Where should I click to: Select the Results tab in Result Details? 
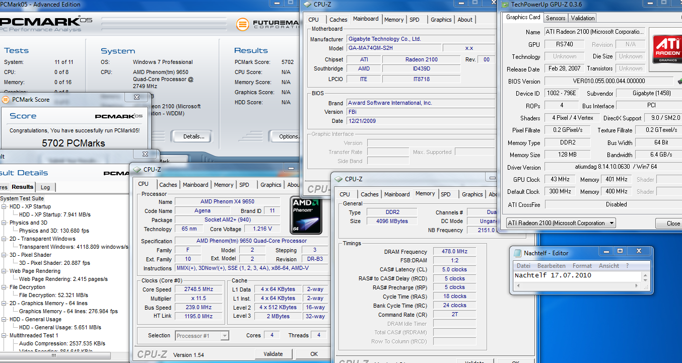point(23,187)
